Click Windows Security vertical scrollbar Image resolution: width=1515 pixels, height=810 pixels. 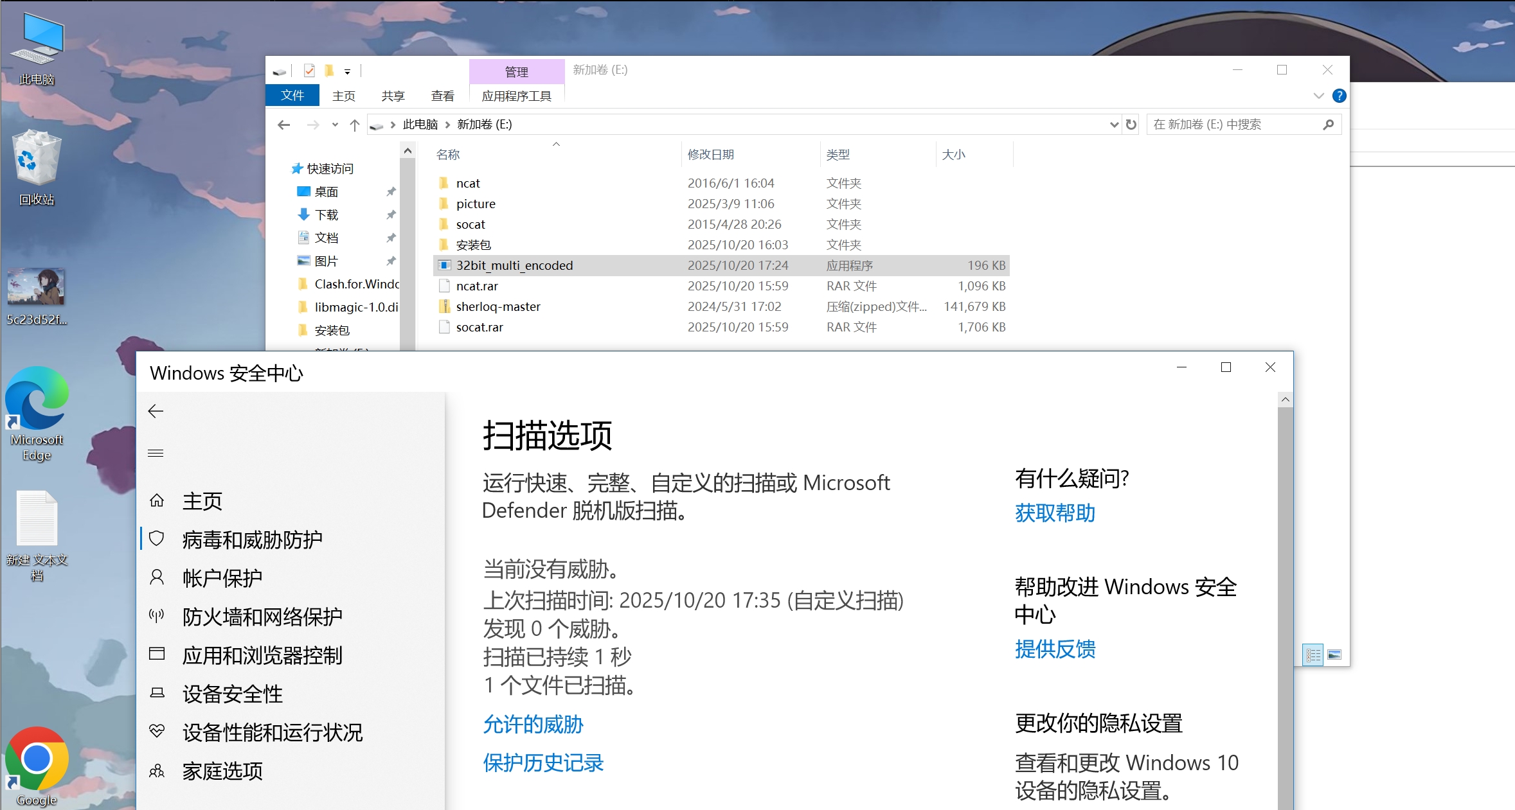[1285, 578]
